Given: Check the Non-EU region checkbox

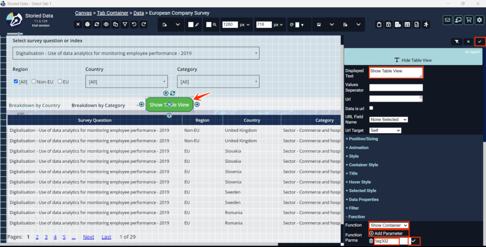Looking at the screenshot, I should tap(34, 82).
